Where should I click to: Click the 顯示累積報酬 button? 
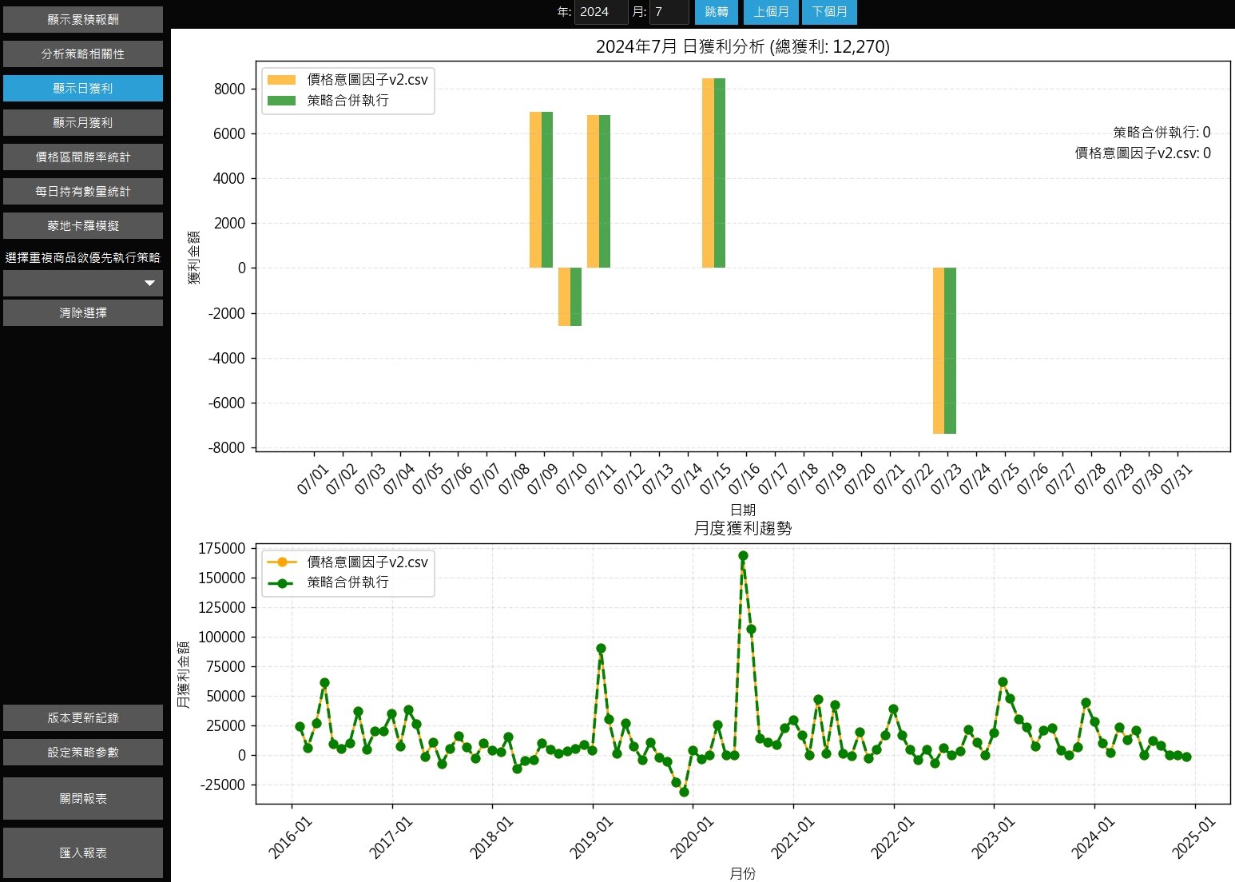[83, 20]
